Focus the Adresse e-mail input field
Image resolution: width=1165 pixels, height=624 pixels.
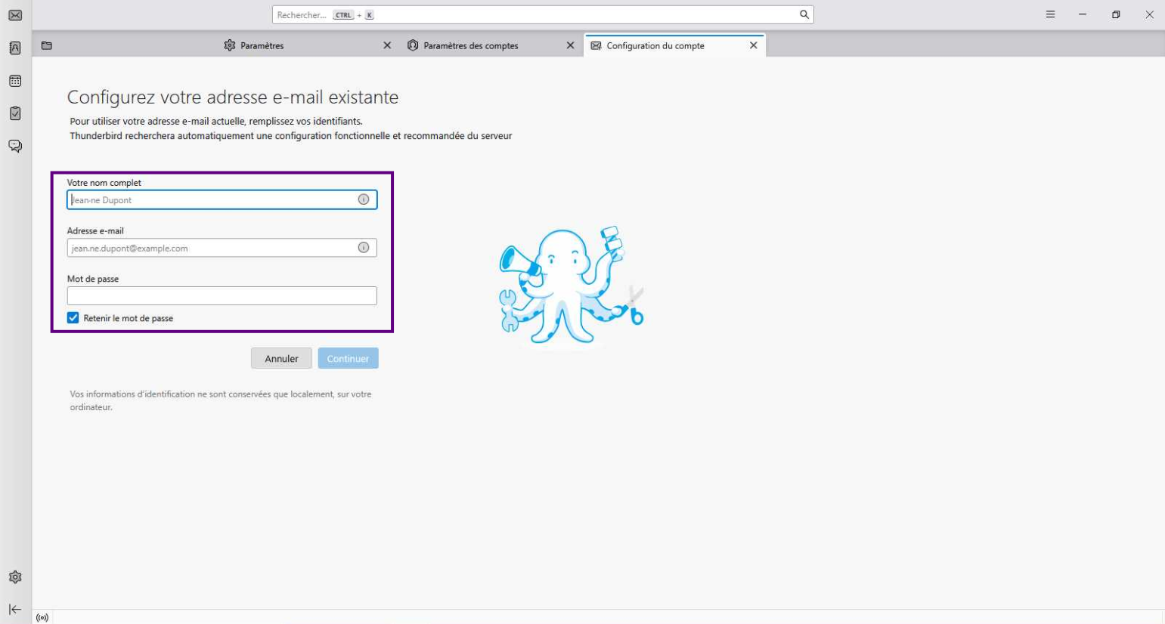click(222, 248)
